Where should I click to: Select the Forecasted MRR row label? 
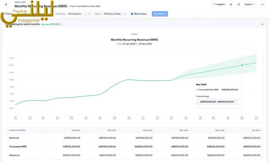(18, 146)
